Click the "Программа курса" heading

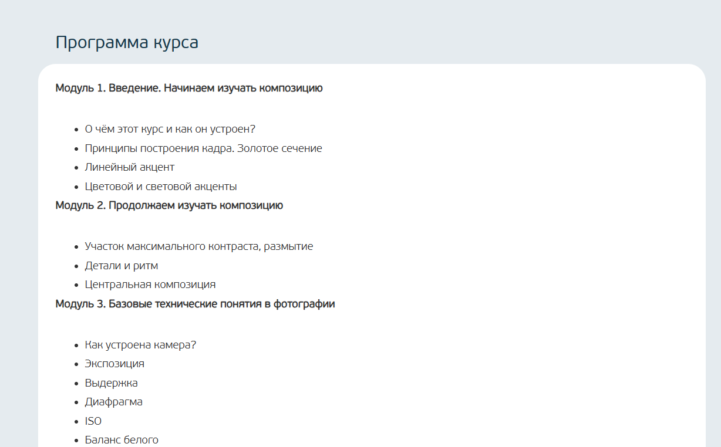coord(127,43)
